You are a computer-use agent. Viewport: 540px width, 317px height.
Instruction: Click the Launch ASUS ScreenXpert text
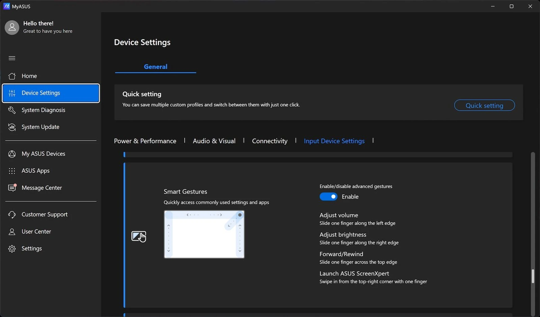coord(354,273)
